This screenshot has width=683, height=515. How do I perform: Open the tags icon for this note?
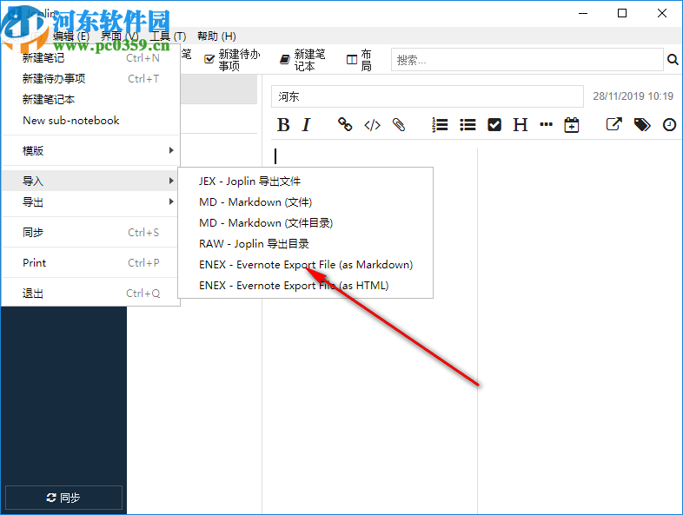pos(642,125)
